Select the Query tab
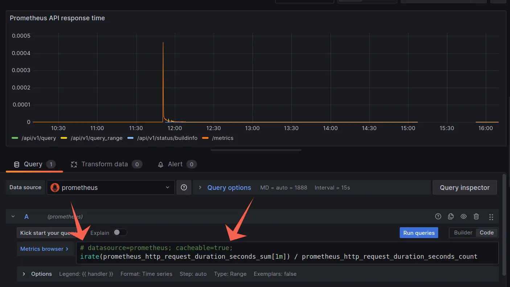 click(x=34, y=164)
